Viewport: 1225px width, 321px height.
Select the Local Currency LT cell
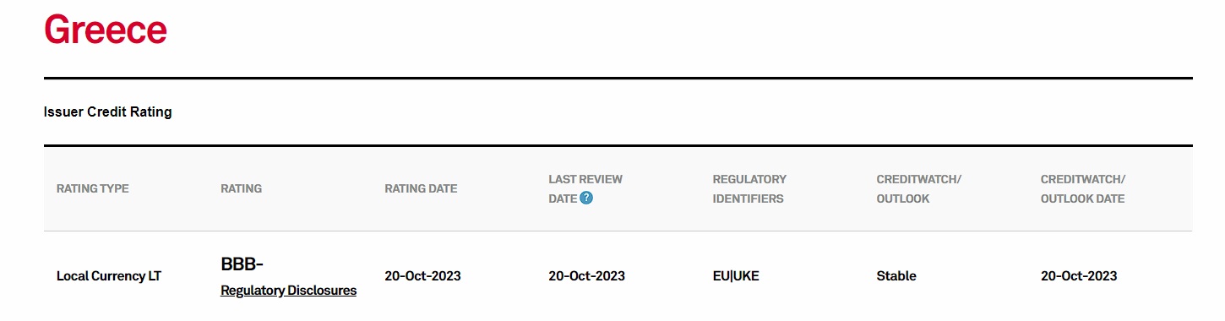108,276
